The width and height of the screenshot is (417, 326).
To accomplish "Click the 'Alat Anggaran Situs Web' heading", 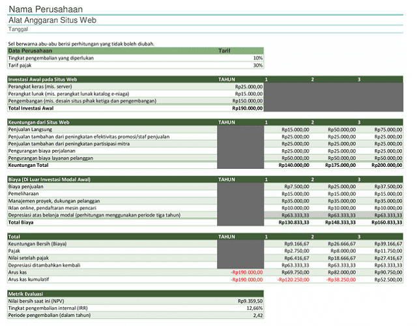I will pyautogui.click(x=52, y=20).
